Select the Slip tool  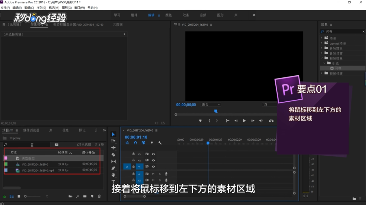coord(113,161)
